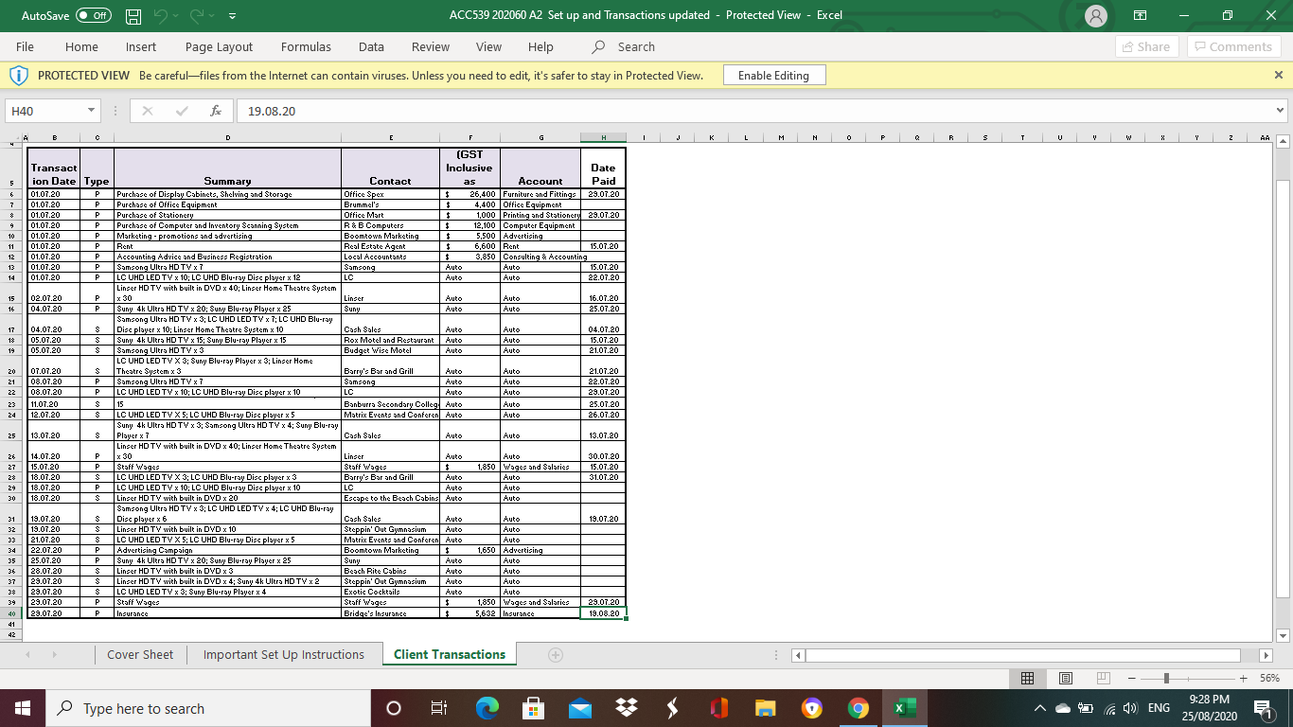Open Dropbox from the taskbar
1293x727 pixels.
(626, 708)
